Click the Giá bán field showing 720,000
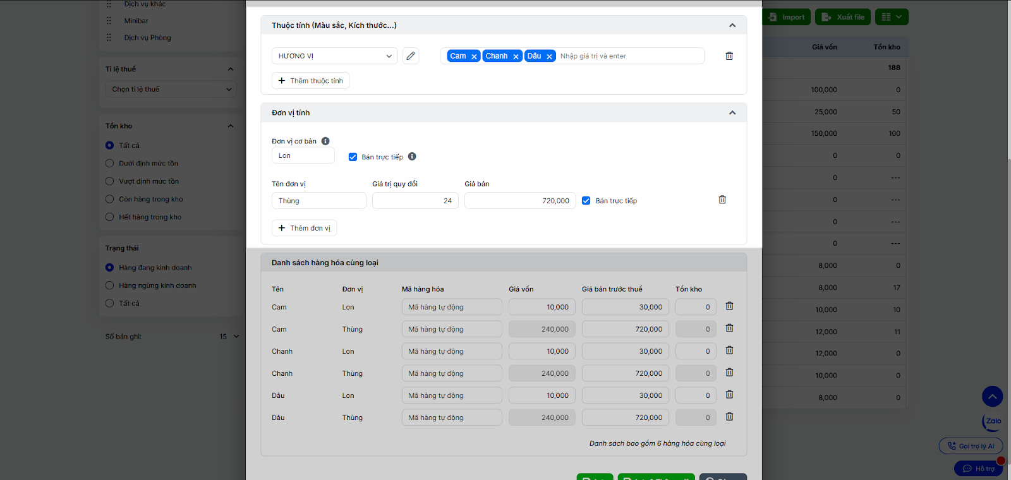1011x480 pixels. pos(519,201)
